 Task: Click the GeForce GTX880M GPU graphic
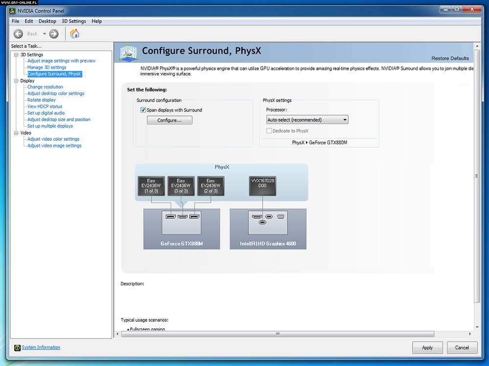click(181, 229)
